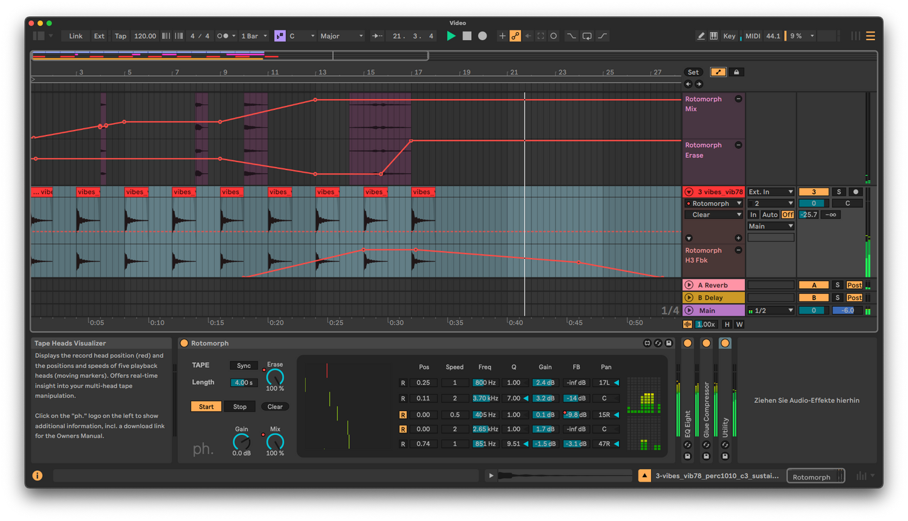Set monitor to Off on vibes track
Image resolution: width=908 pixels, height=521 pixels.
pyautogui.click(x=787, y=215)
